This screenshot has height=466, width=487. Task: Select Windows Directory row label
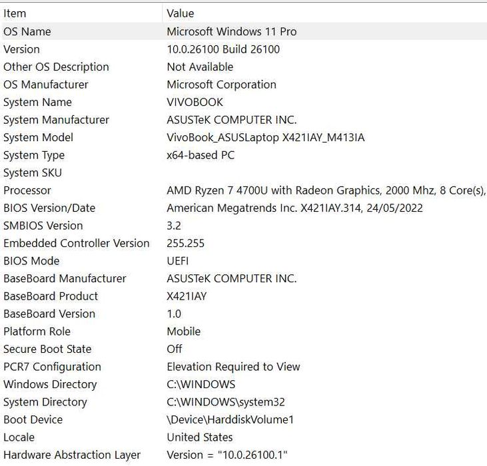(x=50, y=384)
